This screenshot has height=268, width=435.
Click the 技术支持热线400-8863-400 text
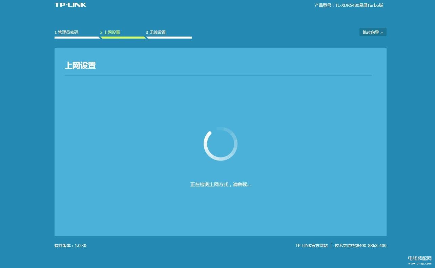click(360, 246)
